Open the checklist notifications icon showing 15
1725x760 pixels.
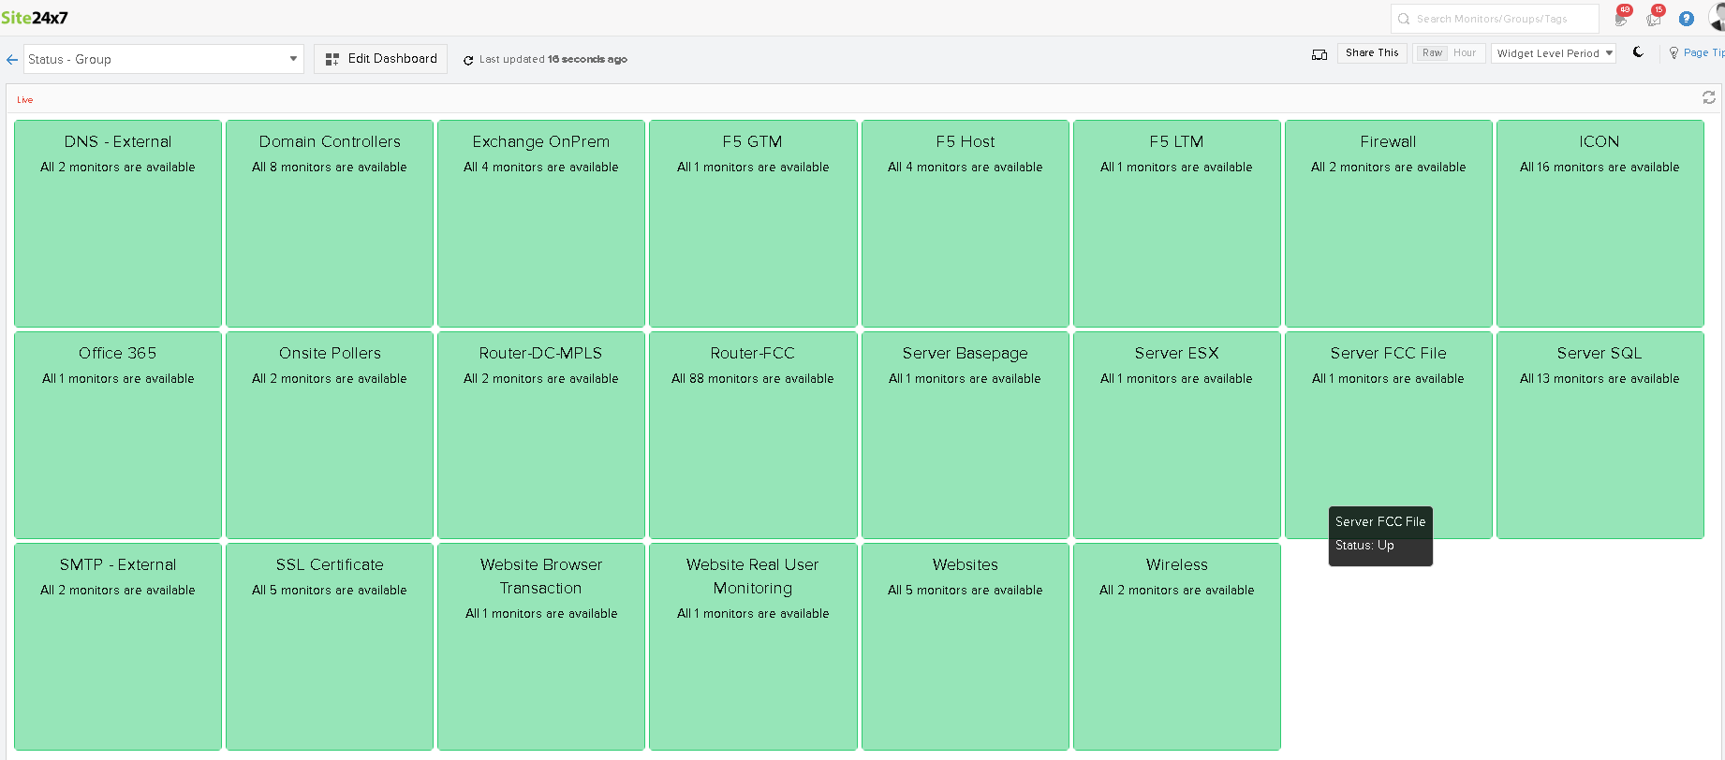click(1654, 19)
